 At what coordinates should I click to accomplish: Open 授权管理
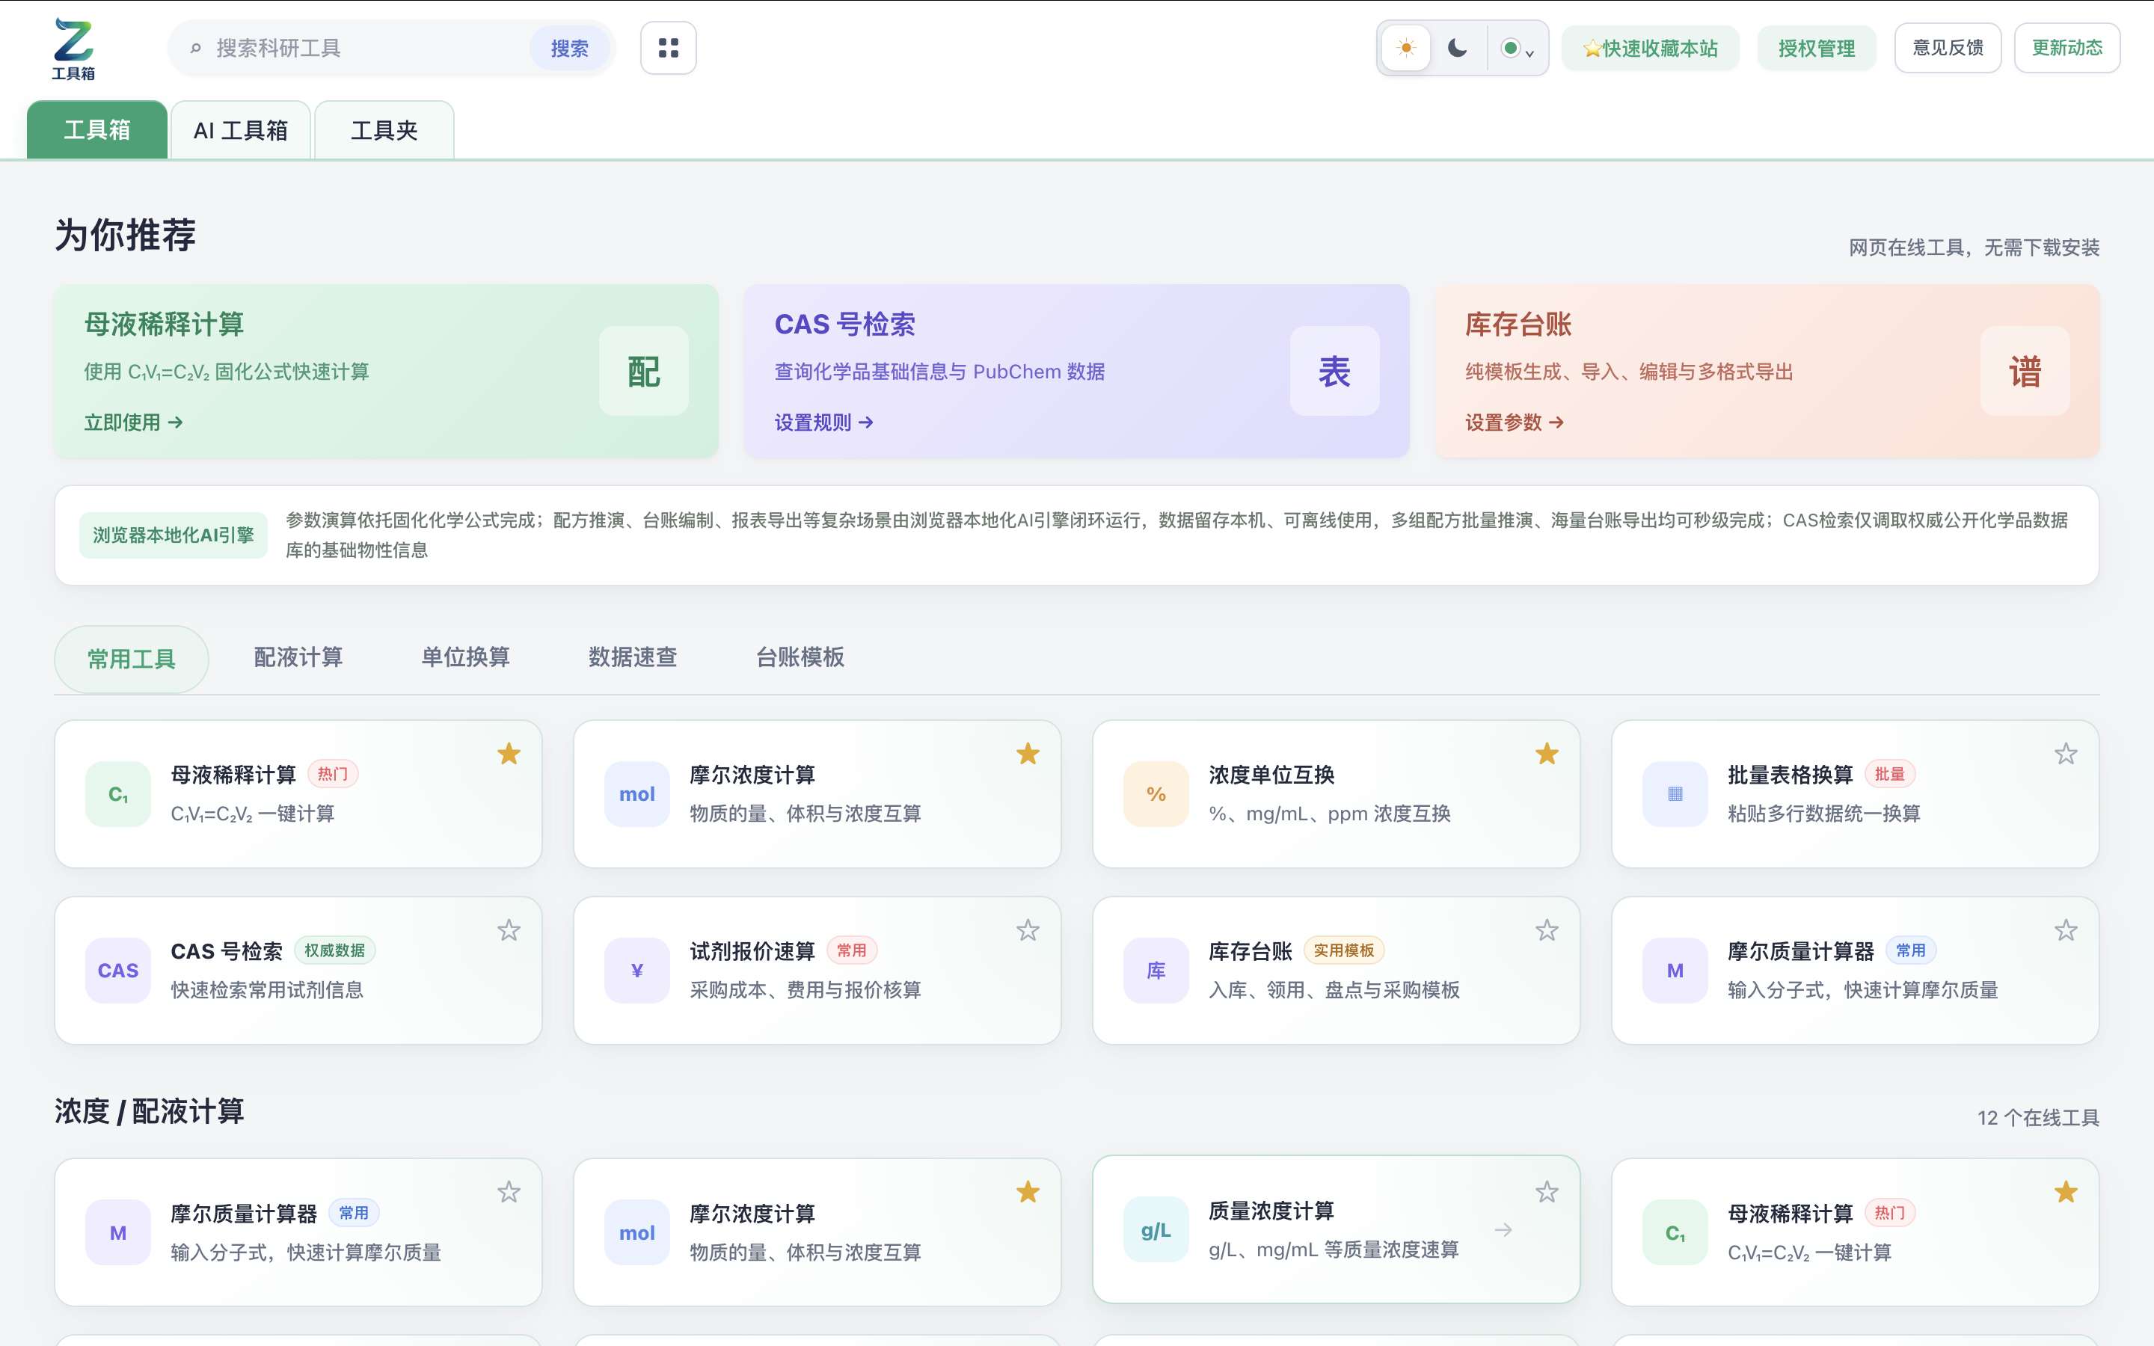click(1817, 48)
